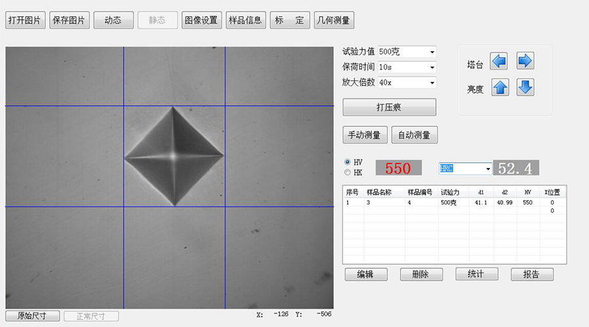Image resolution: width=589 pixels, height=327 pixels.
Task: Decrease brightness with down arrow
Action: (x=525, y=87)
